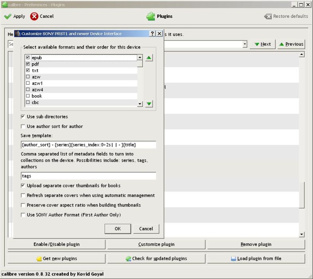Click Load plugin from file button
The image size is (313, 279).
pos(256,258)
